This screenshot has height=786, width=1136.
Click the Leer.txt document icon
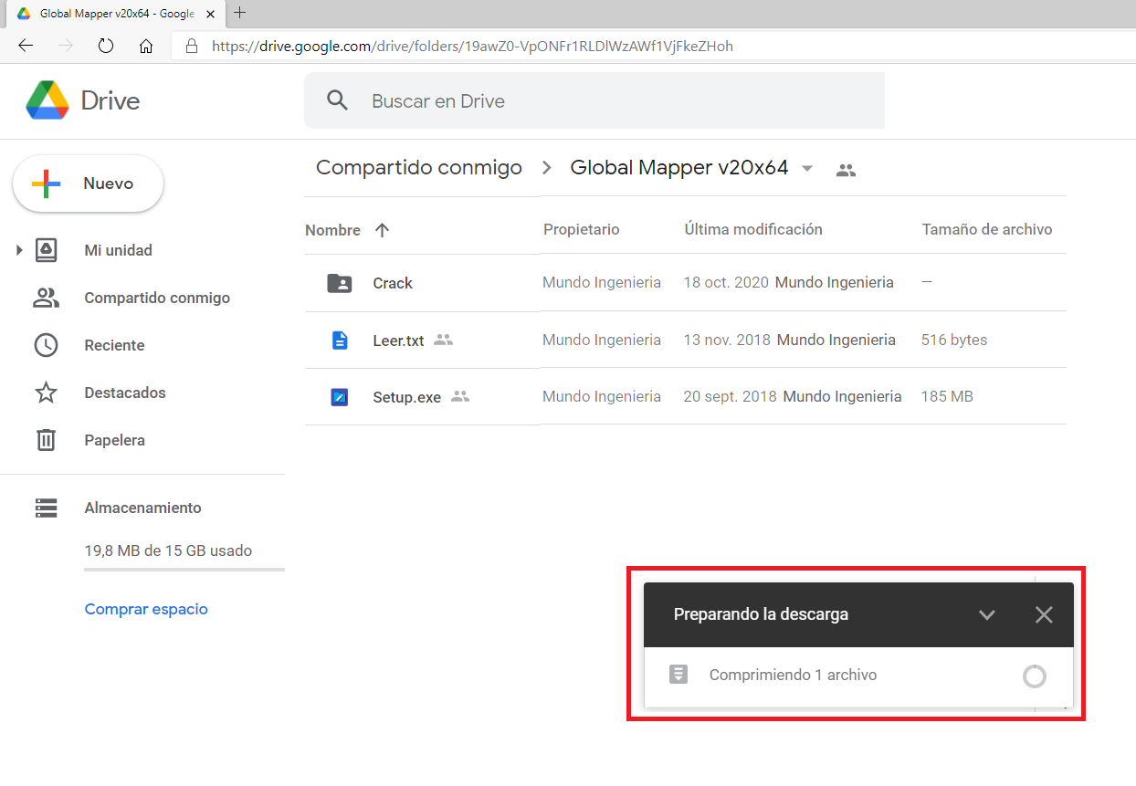pos(340,341)
